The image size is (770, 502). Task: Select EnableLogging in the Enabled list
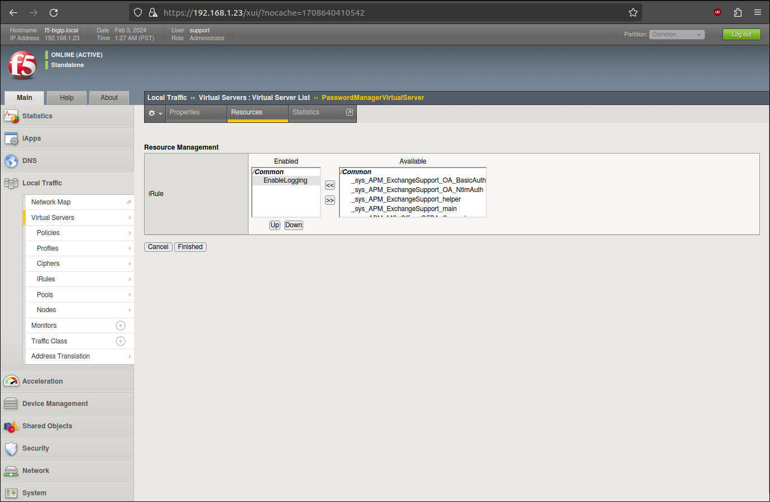285,180
